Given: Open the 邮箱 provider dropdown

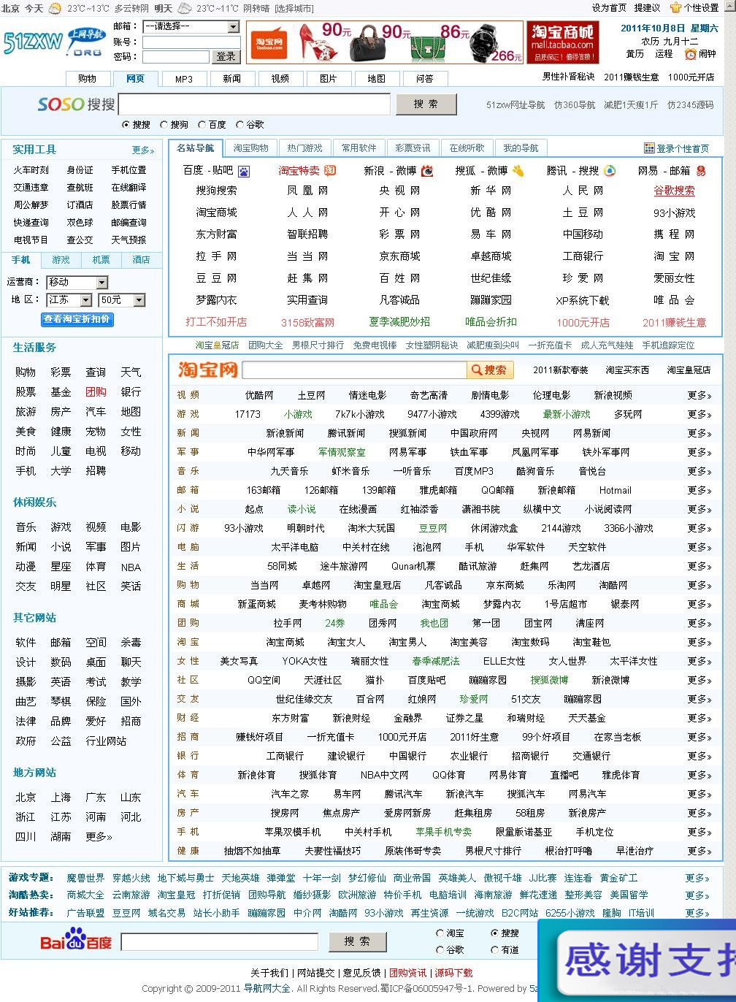Looking at the screenshot, I should [x=191, y=26].
